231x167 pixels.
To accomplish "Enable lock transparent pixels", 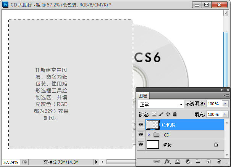I will [x=154, y=114].
